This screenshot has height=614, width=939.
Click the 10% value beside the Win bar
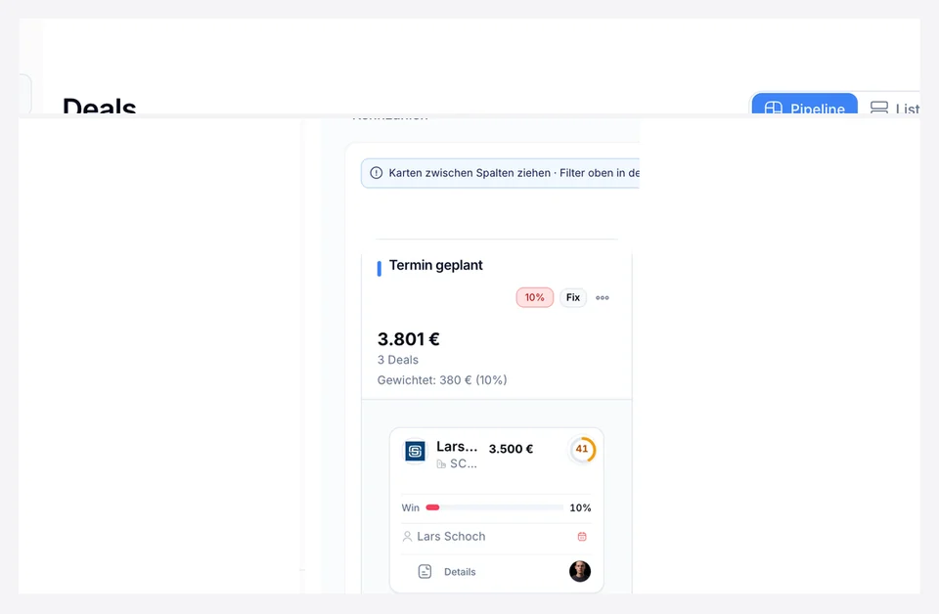coord(580,507)
